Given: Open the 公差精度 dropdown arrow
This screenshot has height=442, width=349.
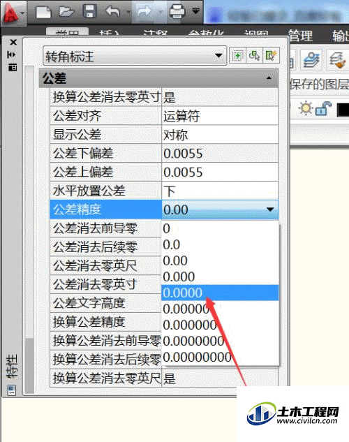Looking at the screenshot, I should click(x=270, y=209).
